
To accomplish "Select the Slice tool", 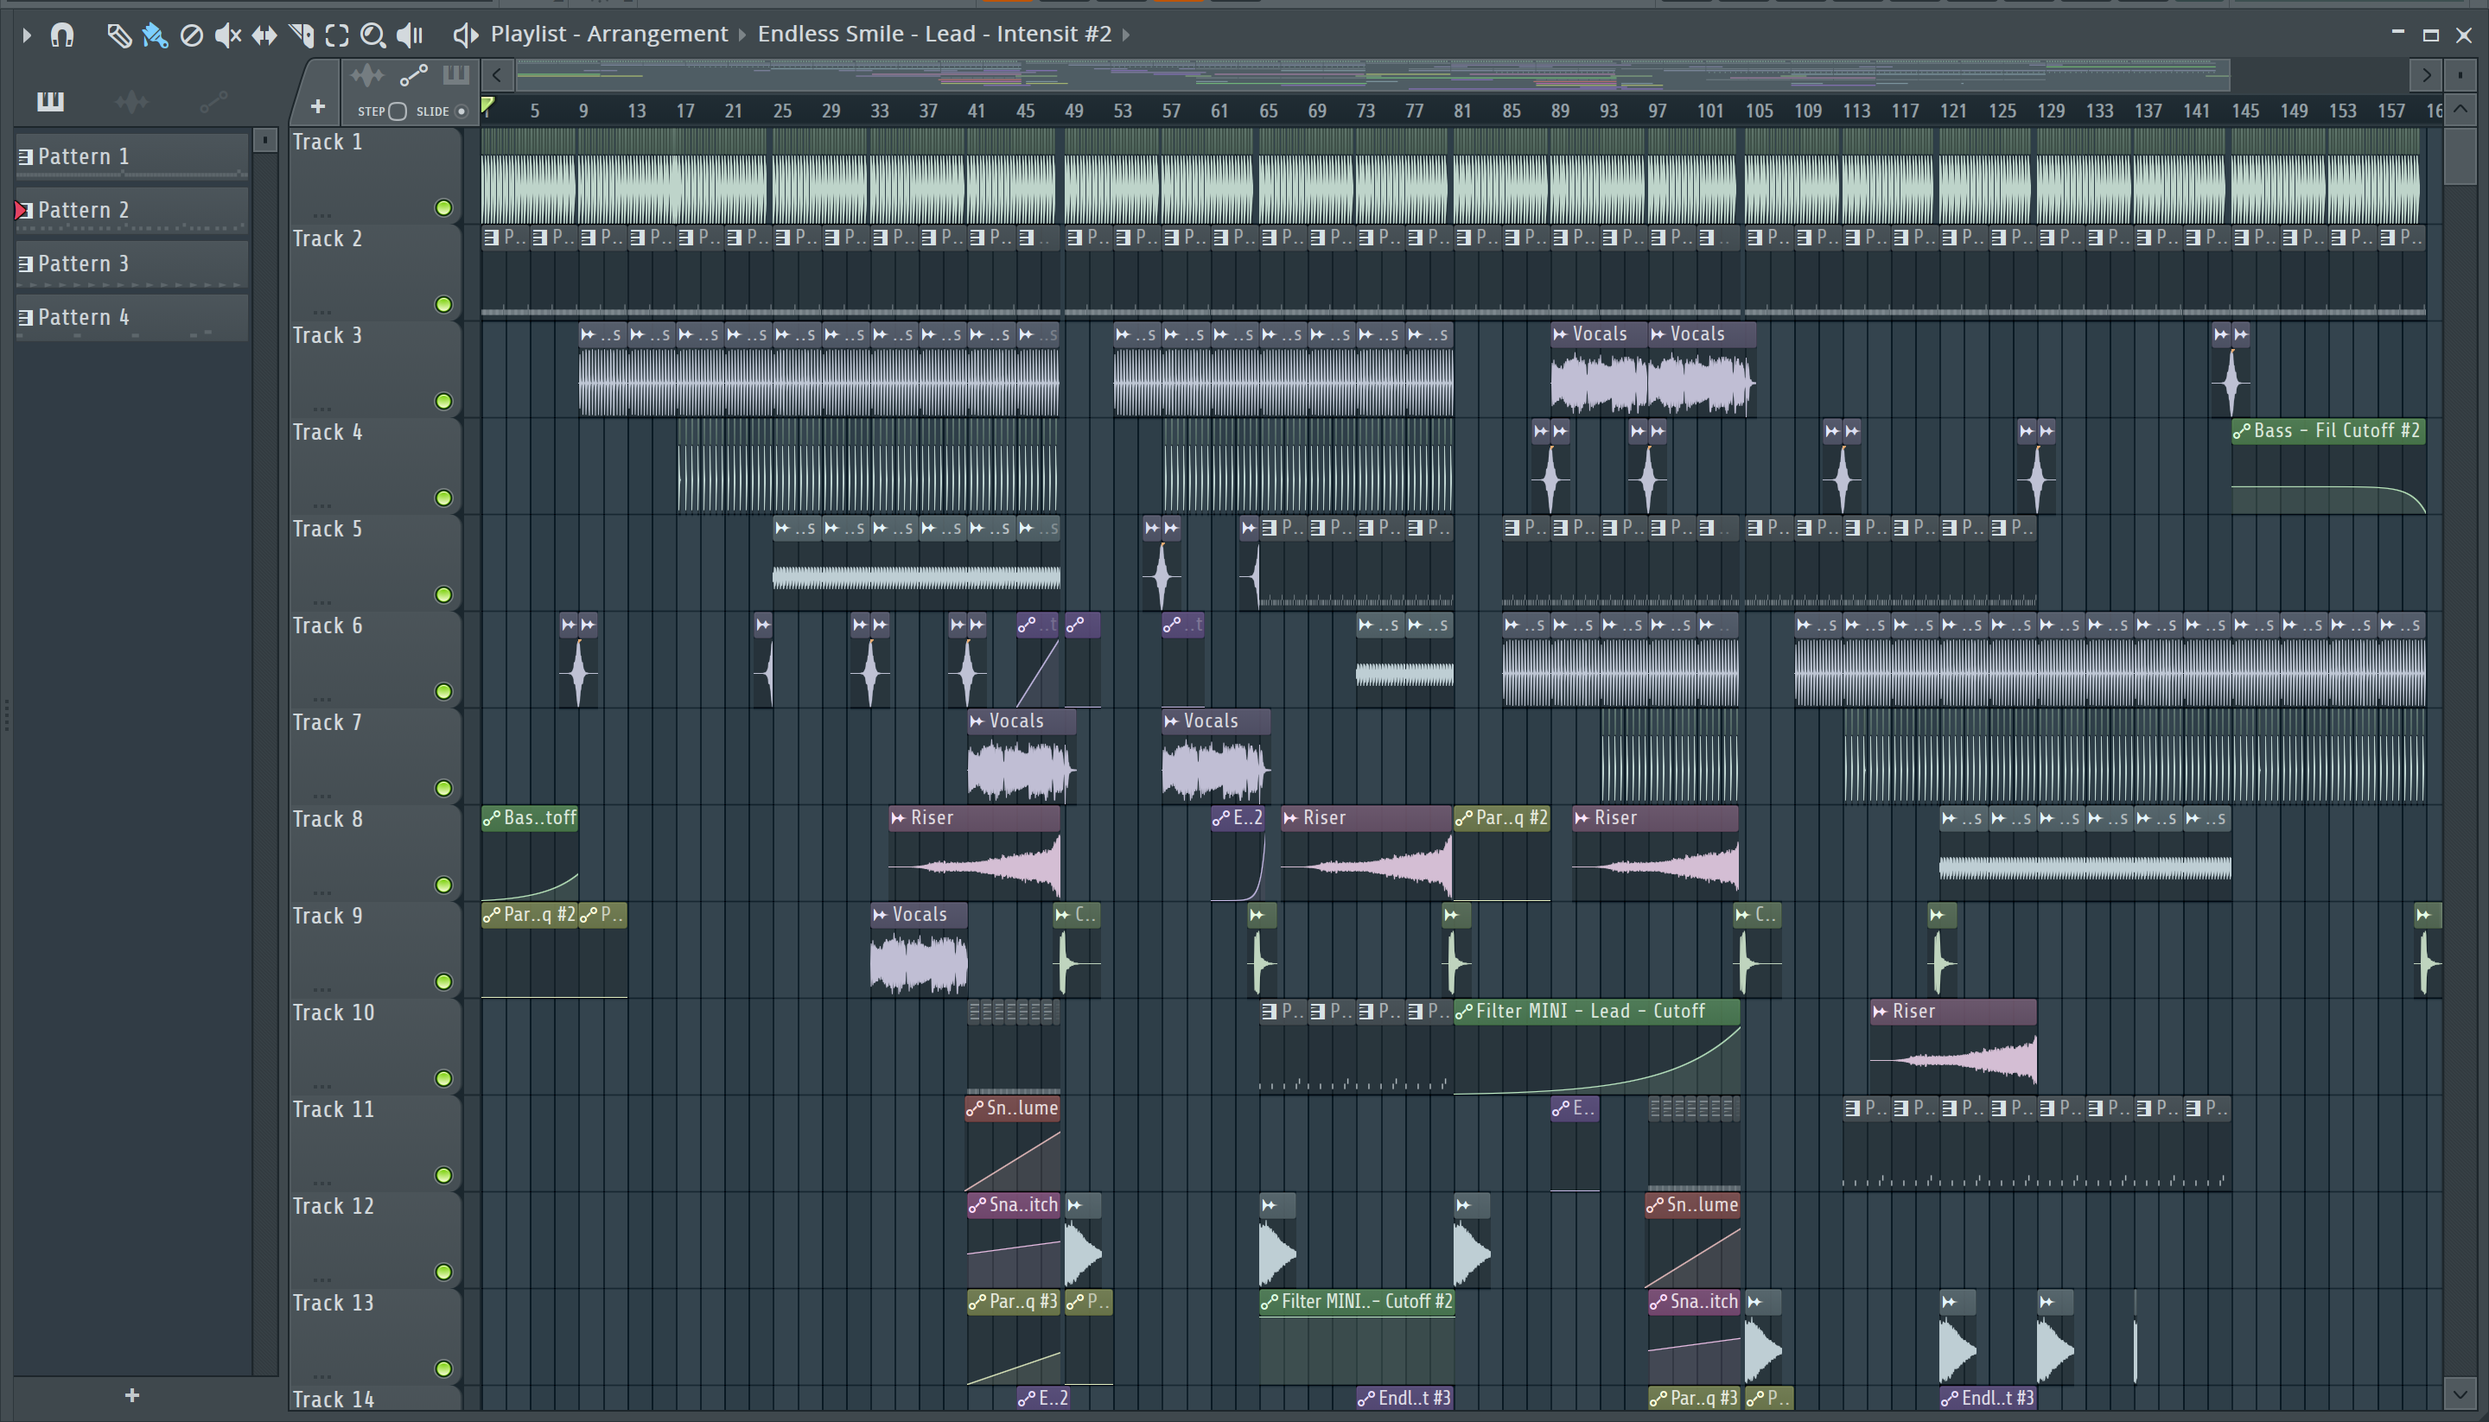I will click(x=301, y=36).
